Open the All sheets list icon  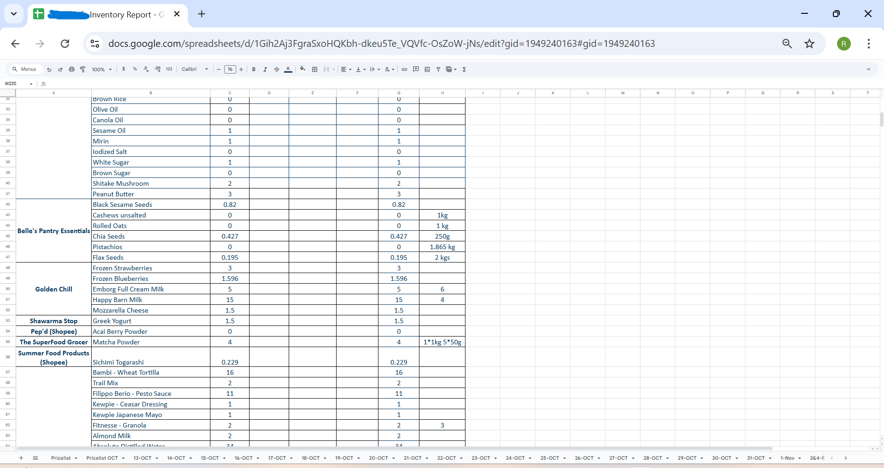click(35, 458)
